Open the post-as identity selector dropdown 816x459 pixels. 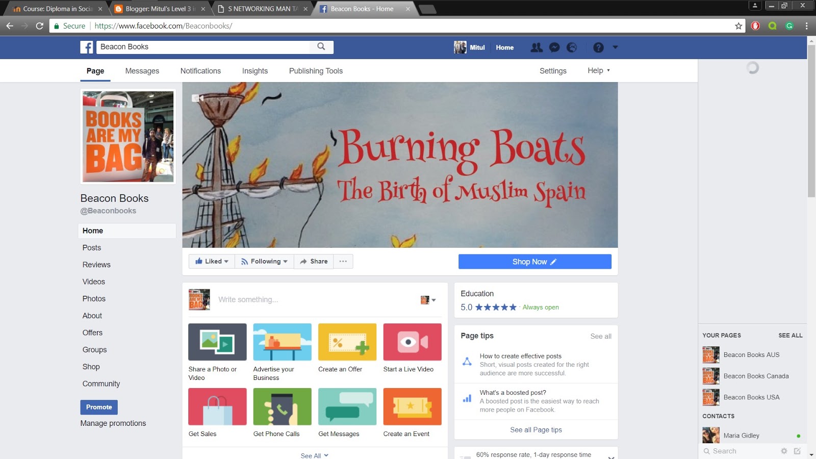tap(428, 300)
